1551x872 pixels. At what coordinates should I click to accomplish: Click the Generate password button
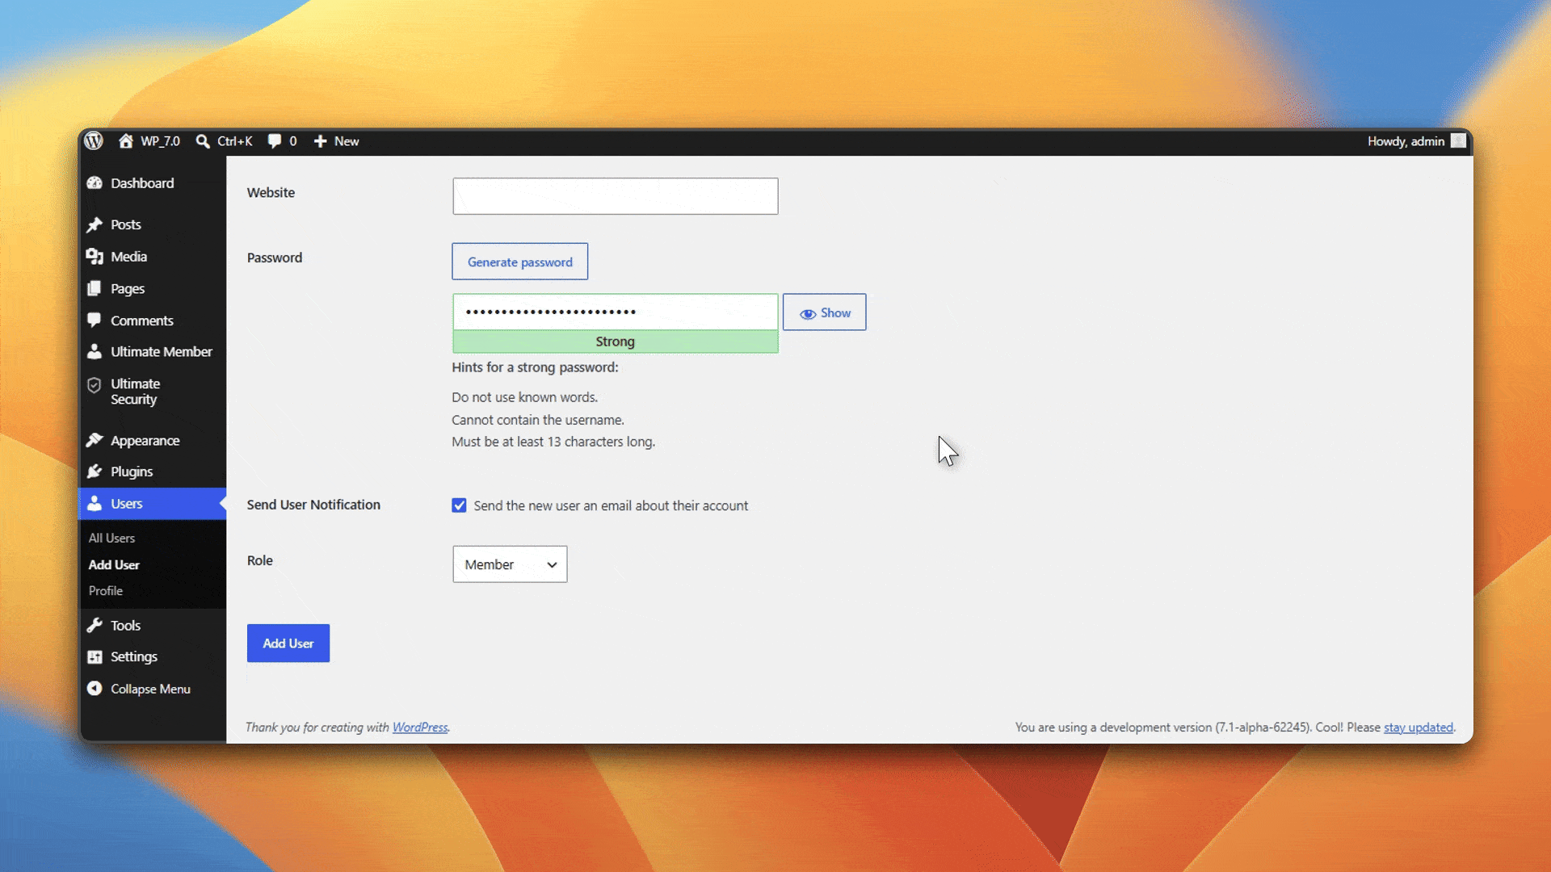coord(519,262)
